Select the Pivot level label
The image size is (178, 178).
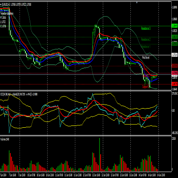click(x=146, y=57)
